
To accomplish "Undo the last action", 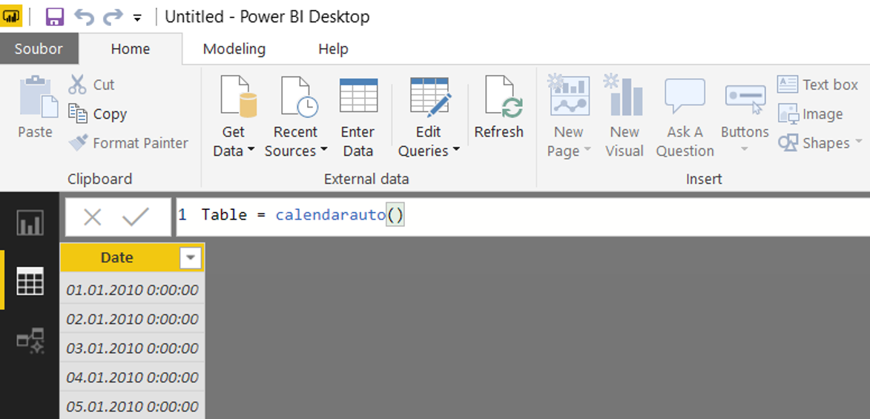I will (85, 16).
